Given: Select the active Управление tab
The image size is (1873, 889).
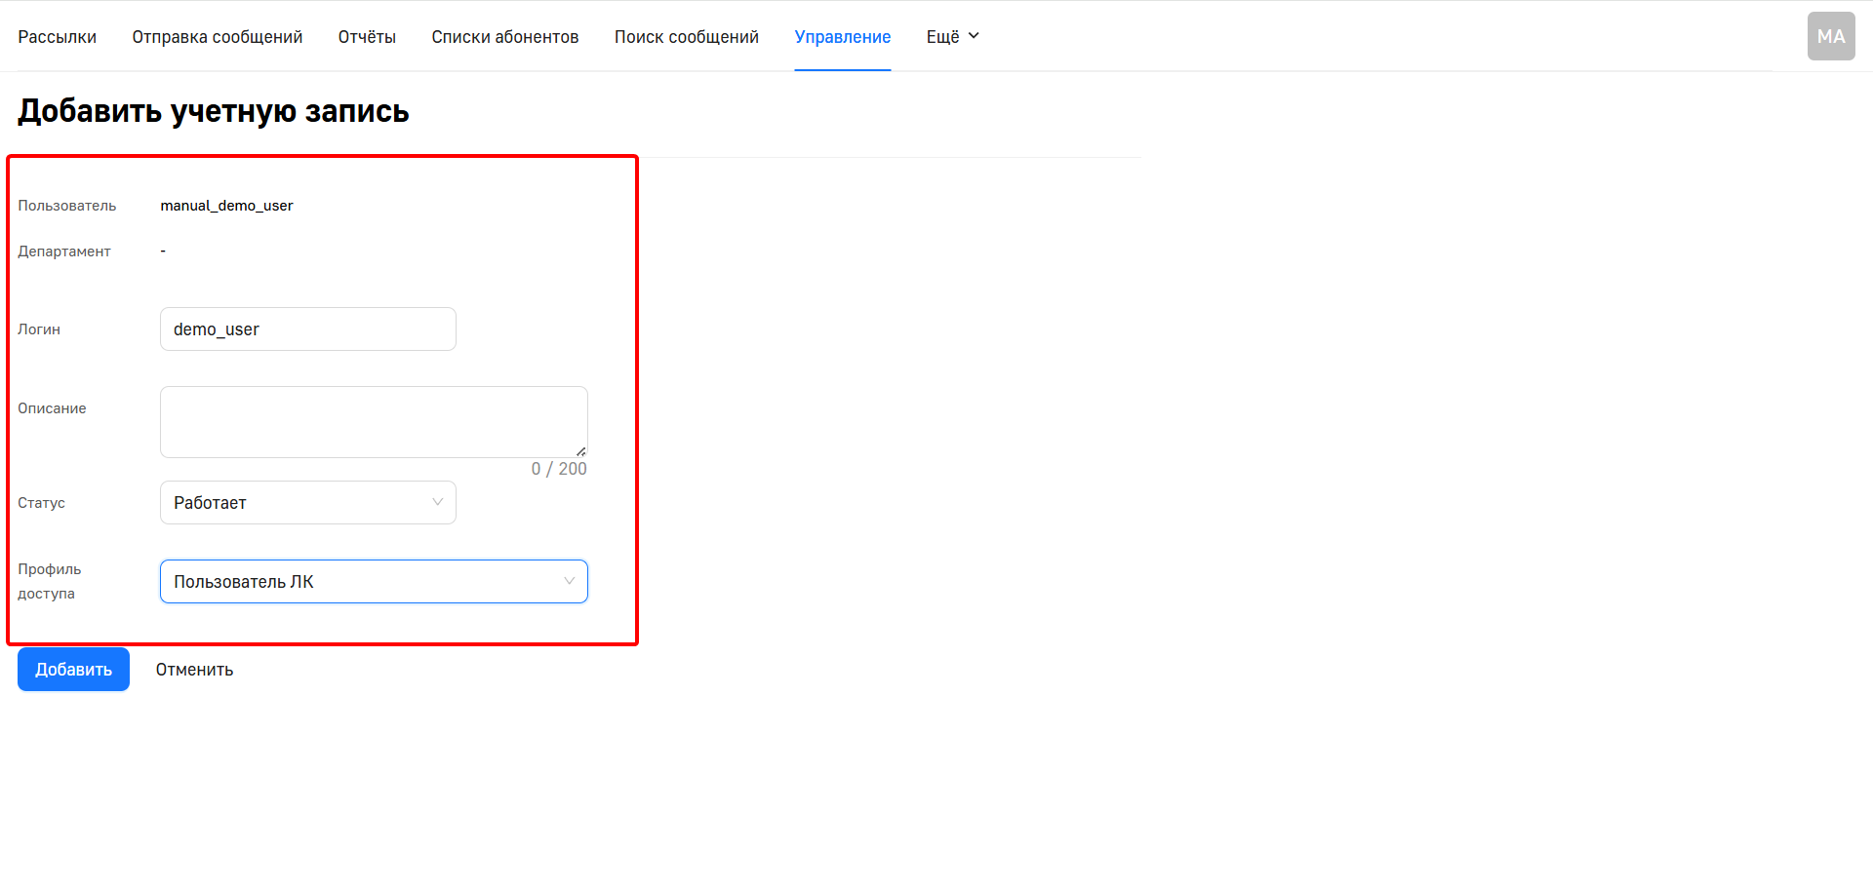Looking at the screenshot, I should [x=842, y=36].
